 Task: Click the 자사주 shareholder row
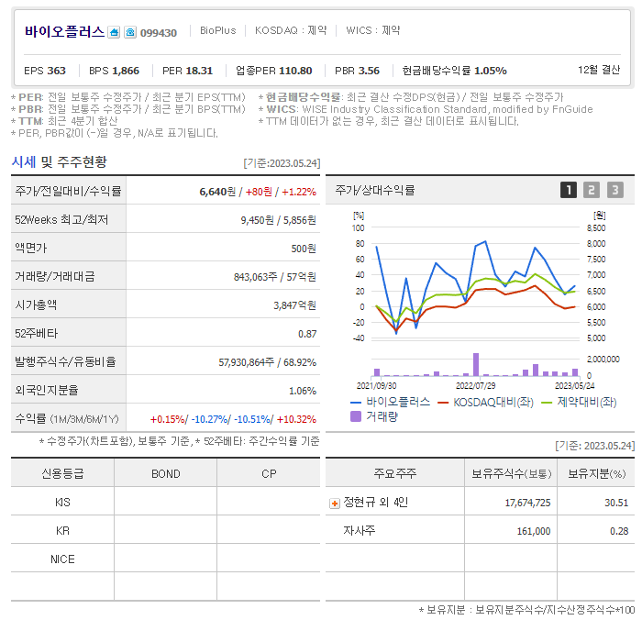tap(480, 531)
